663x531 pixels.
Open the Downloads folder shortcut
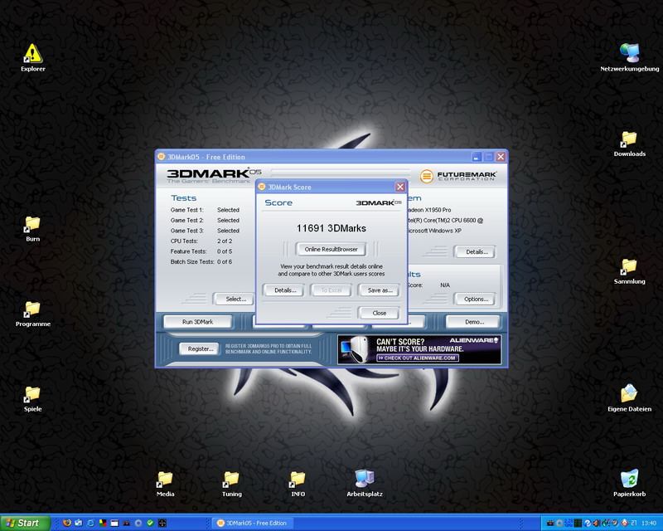click(x=629, y=144)
